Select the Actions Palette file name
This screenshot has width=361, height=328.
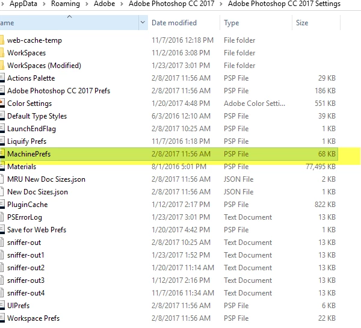click(x=31, y=78)
